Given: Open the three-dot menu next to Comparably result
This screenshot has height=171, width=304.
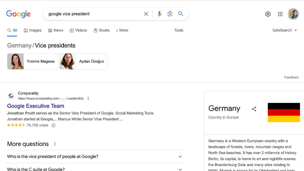Looking at the screenshot, I should tap(88, 98).
